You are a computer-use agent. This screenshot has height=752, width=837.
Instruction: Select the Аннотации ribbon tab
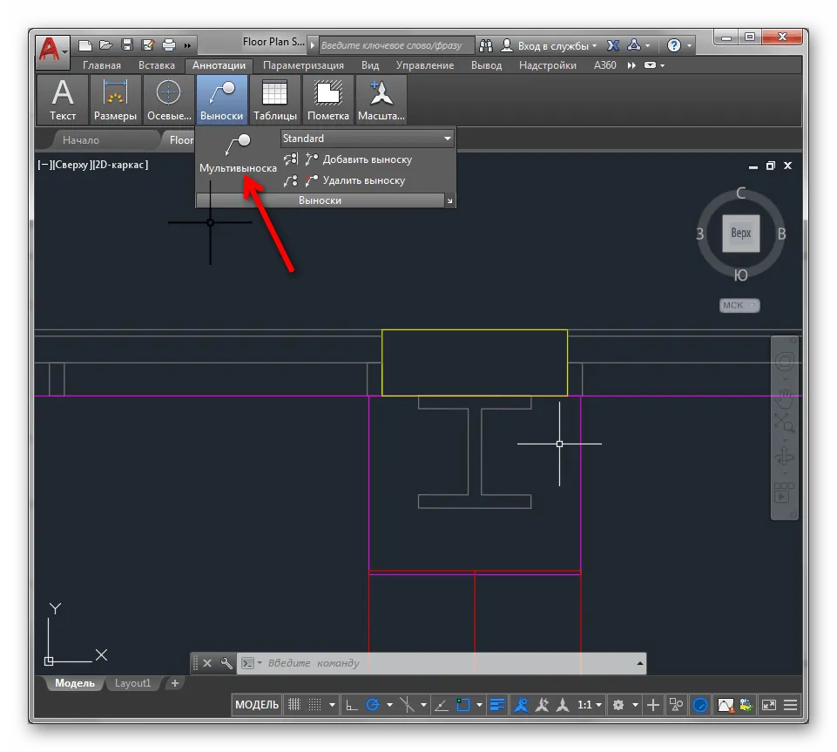pyautogui.click(x=219, y=65)
